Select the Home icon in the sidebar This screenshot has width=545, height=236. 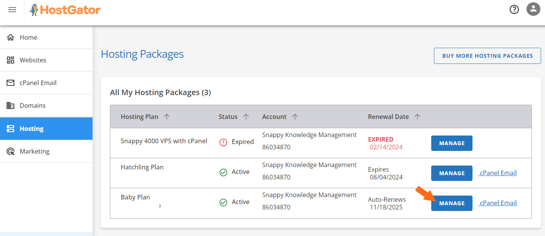point(9,37)
